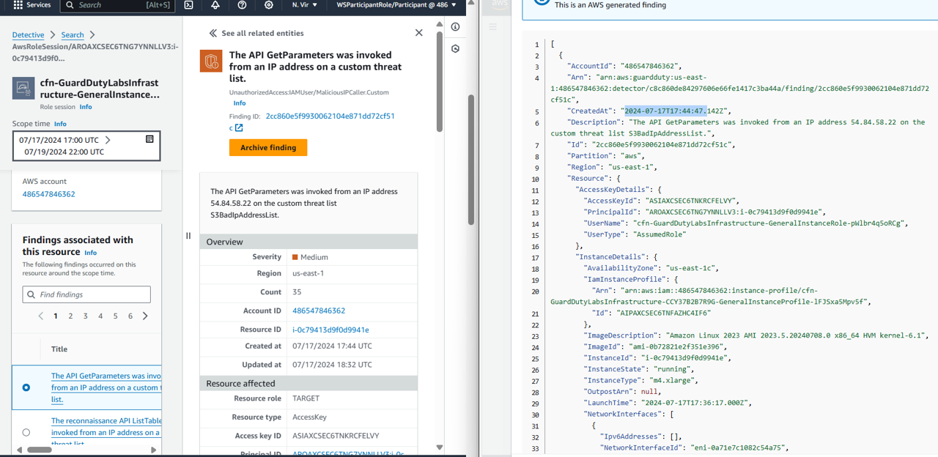
Task: Open findings page 5
Action: point(115,316)
